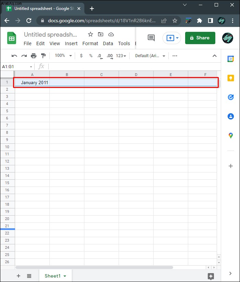Open browser Extensions puzzle icon

click(x=199, y=21)
